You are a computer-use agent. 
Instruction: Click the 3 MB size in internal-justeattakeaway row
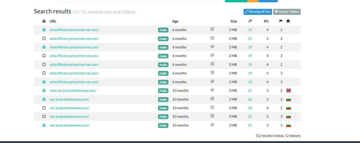[233, 90]
